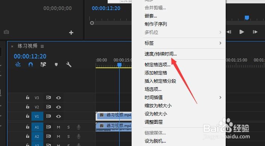Image resolution: width=265 pixels, height=146 pixels.
Task: Toggle sync lock on track A2
Action: point(49,136)
